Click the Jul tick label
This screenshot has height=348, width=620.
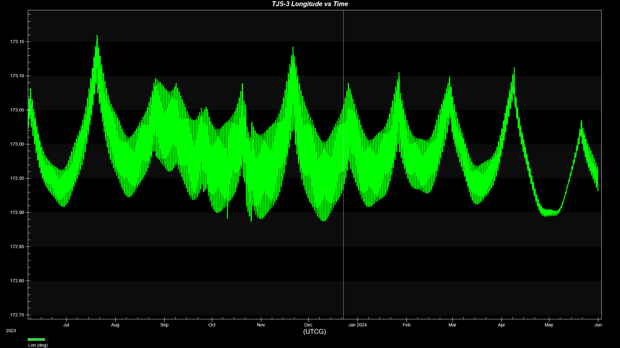(66, 325)
